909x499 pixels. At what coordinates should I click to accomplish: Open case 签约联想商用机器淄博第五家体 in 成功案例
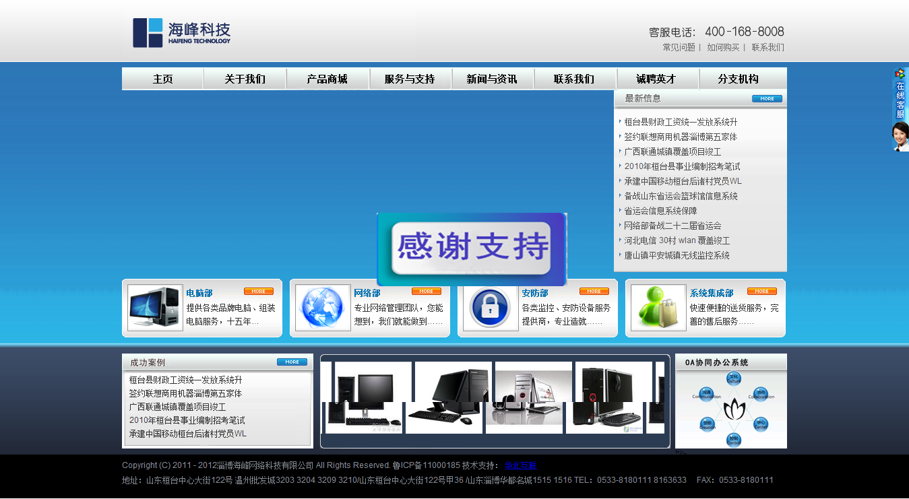186,393
